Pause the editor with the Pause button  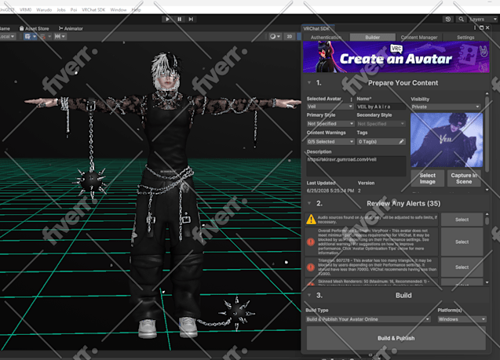pyautogui.click(x=180, y=19)
